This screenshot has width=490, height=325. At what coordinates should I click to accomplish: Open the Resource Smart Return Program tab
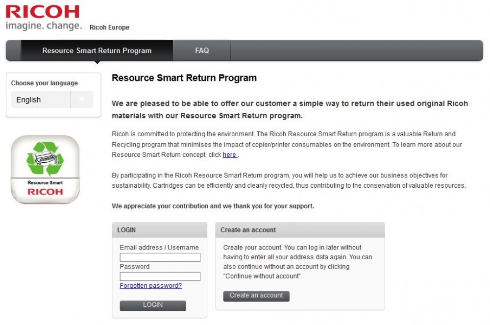pyautogui.click(x=97, y=50)
